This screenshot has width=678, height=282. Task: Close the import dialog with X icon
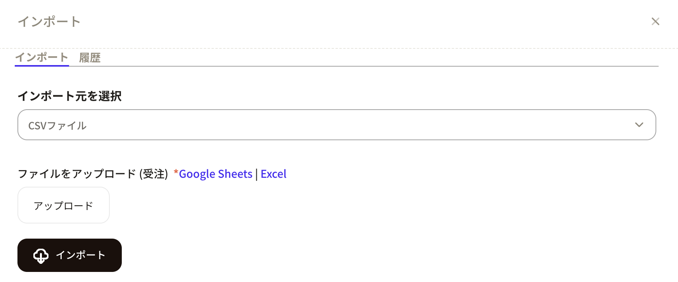pos(656,21)
